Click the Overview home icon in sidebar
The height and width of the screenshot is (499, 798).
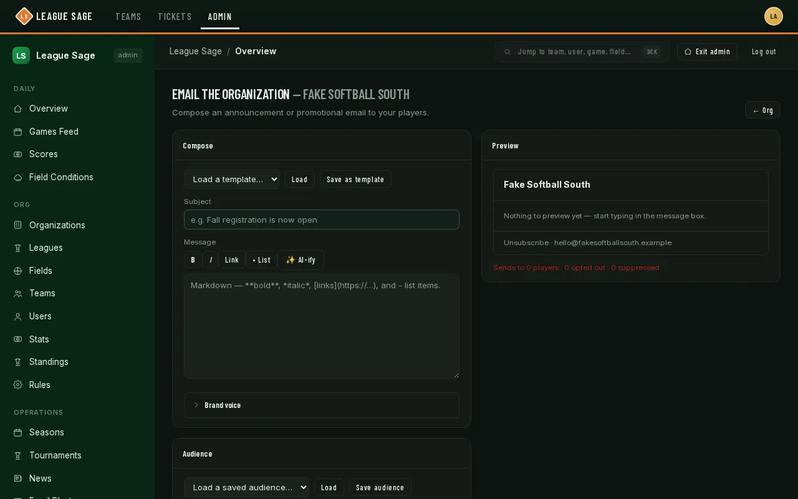coord(18,109)
